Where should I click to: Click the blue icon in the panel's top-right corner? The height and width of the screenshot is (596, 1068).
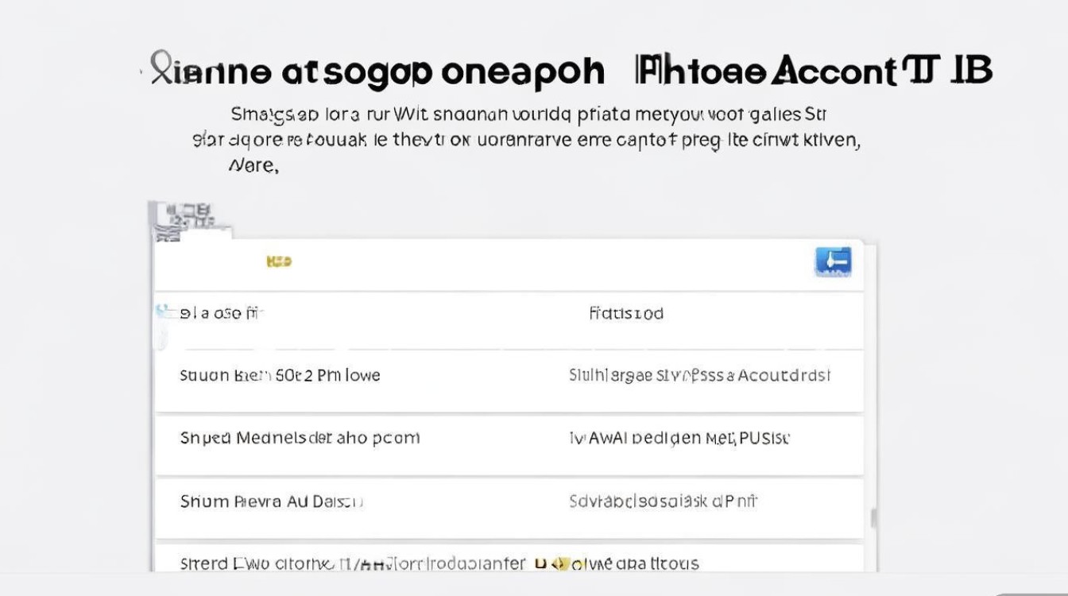coord(833,261)
